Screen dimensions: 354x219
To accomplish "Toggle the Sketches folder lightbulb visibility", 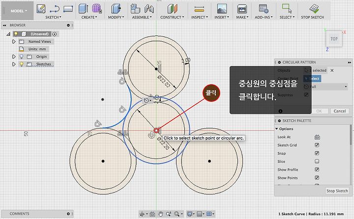I will 22,64.
